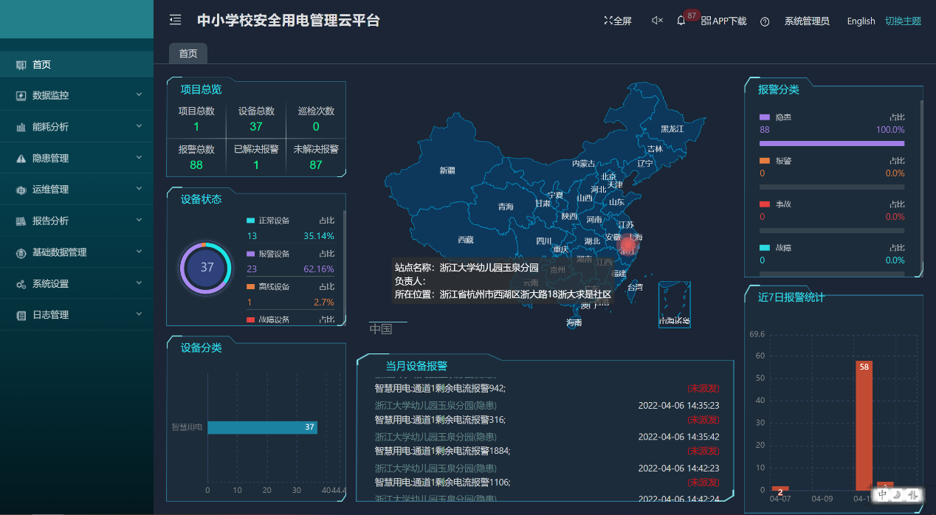Toggle the muted speaker sound icon

657,21
